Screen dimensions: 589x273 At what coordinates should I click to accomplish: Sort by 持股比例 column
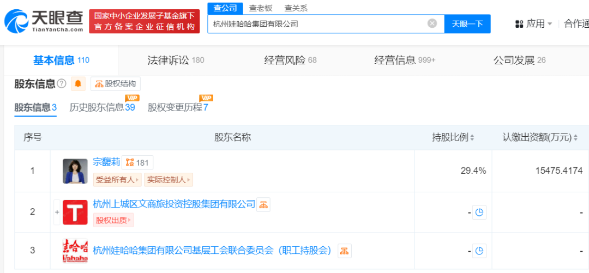453,138
